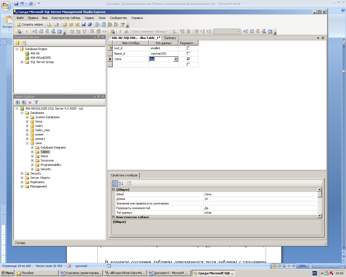Open the Файл menu

click(20, 18)
